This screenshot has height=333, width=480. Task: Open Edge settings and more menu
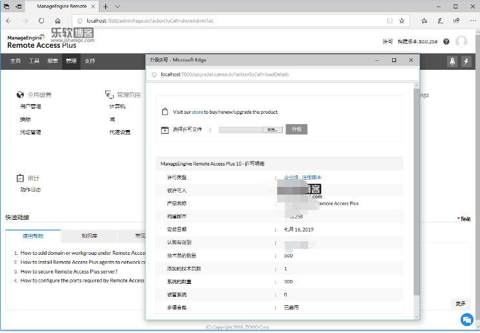(473, 21)
